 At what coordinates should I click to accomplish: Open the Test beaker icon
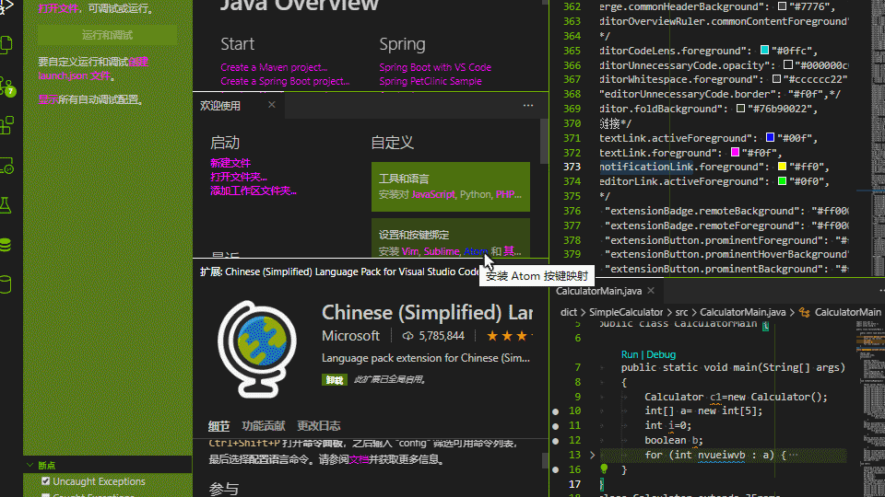(x=8, y=204)
